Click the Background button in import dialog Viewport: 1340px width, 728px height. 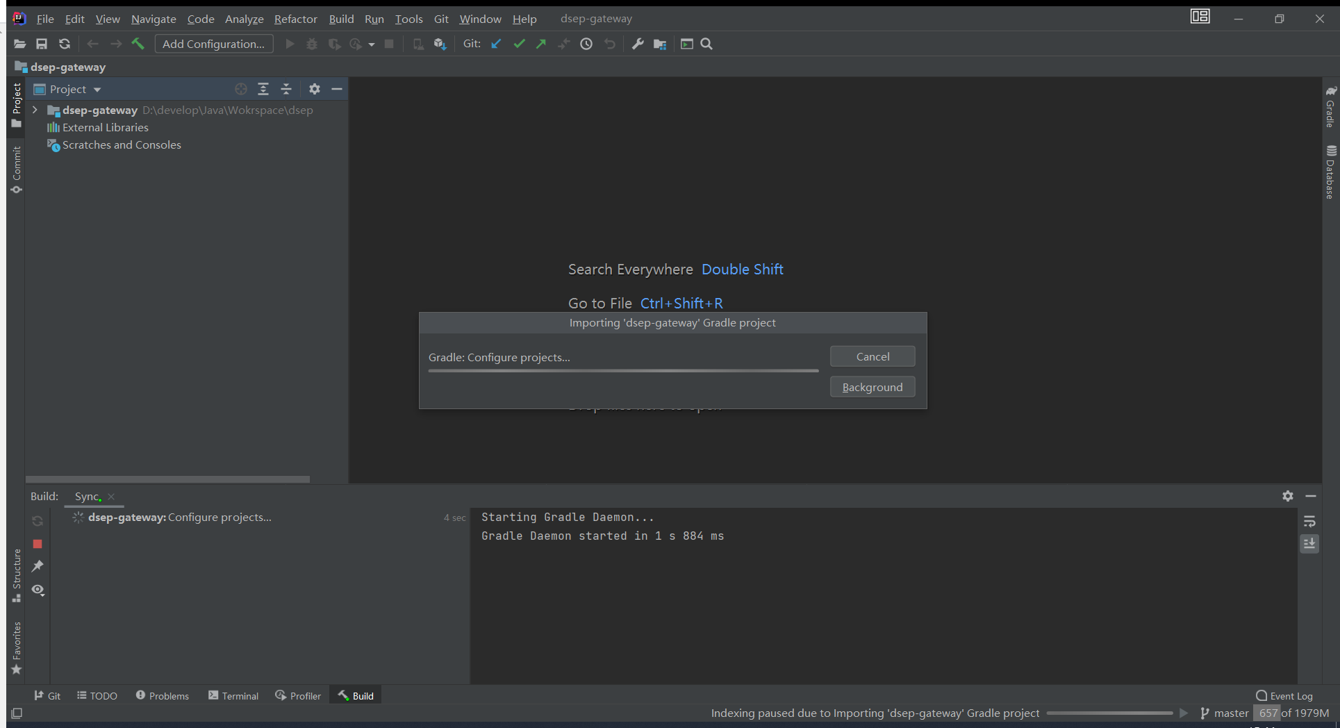click(872, 387)
